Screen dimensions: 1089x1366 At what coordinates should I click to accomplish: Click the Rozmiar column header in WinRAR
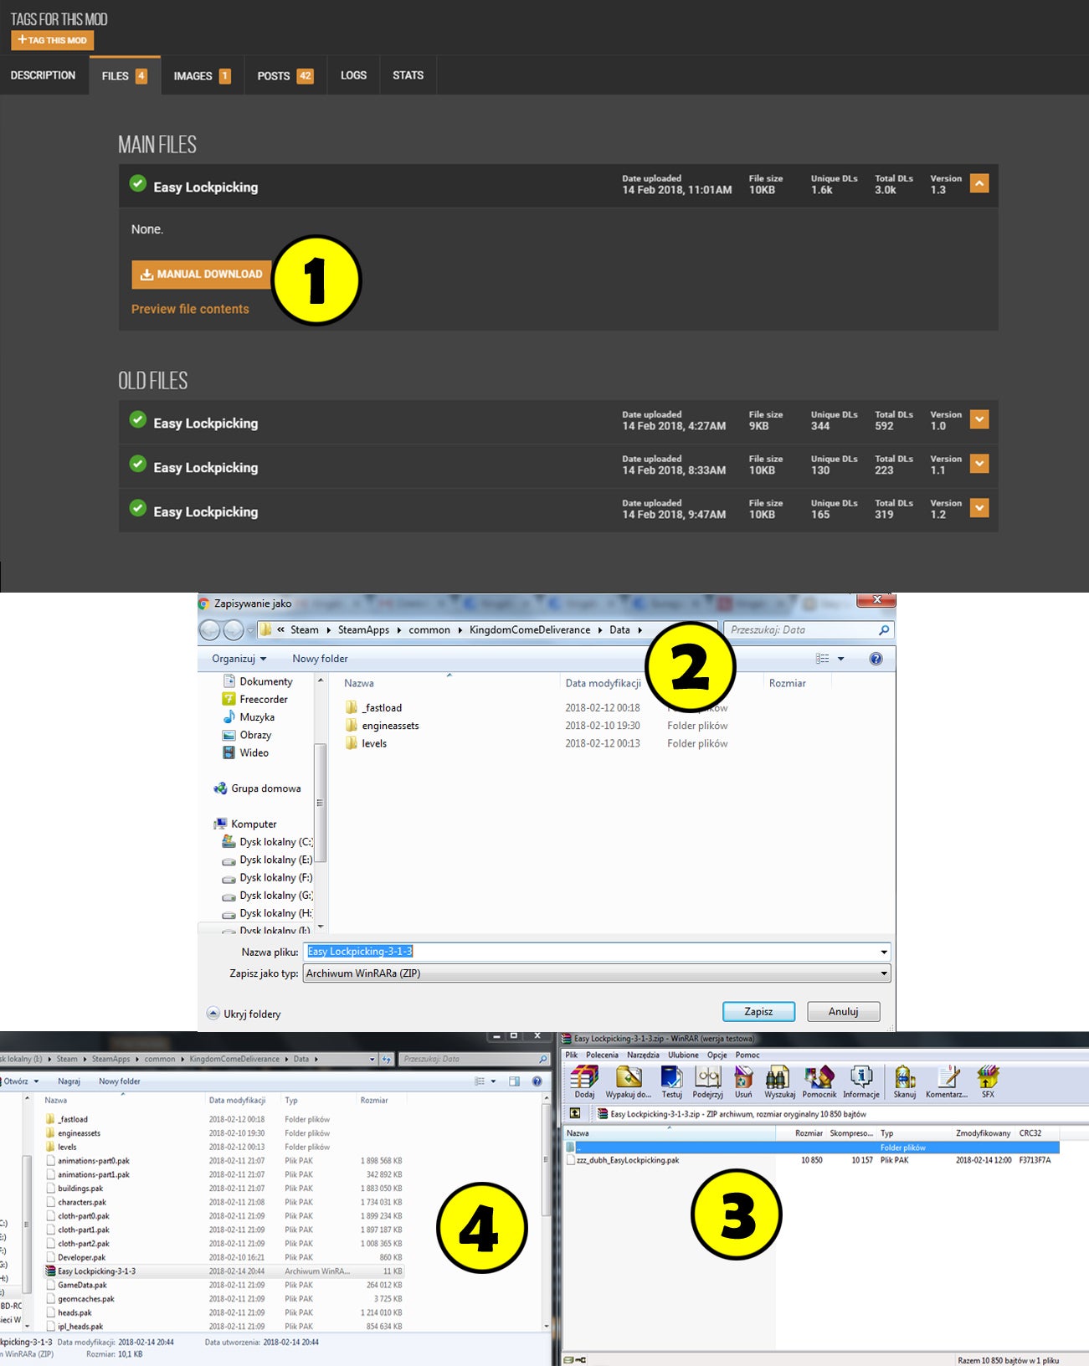tap(809, 1133)
